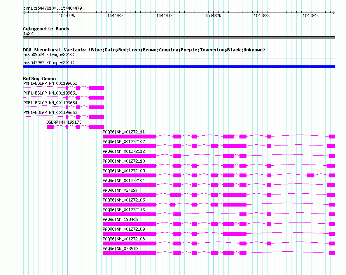This screenshot has height=275, width=346.
Task: Click the PAQR6|NM_001272107 transcript label
Action: [x=124, y=142]
